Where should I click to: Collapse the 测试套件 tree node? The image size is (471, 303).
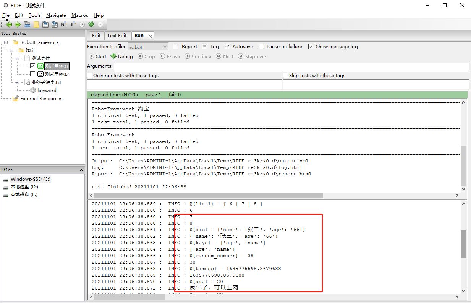pyautogui.click(x=18, y=58)
